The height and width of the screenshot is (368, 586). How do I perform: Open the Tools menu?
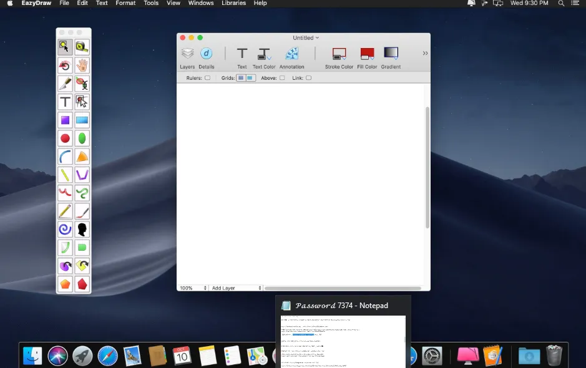(151, 3)
